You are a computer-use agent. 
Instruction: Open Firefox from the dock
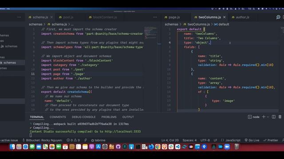point(151,147)
